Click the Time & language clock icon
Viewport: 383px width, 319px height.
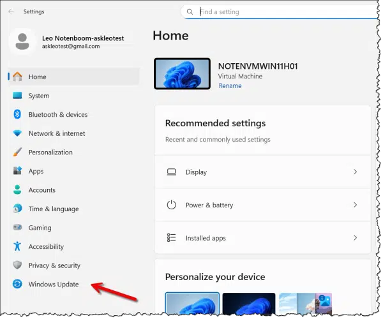coord(17,209)
